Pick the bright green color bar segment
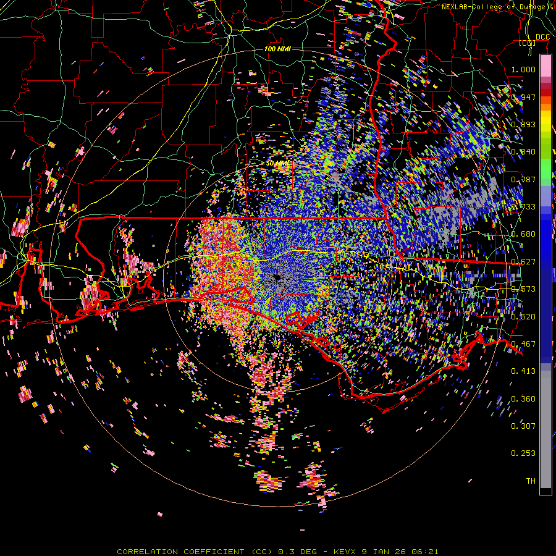 click(545, 169)
